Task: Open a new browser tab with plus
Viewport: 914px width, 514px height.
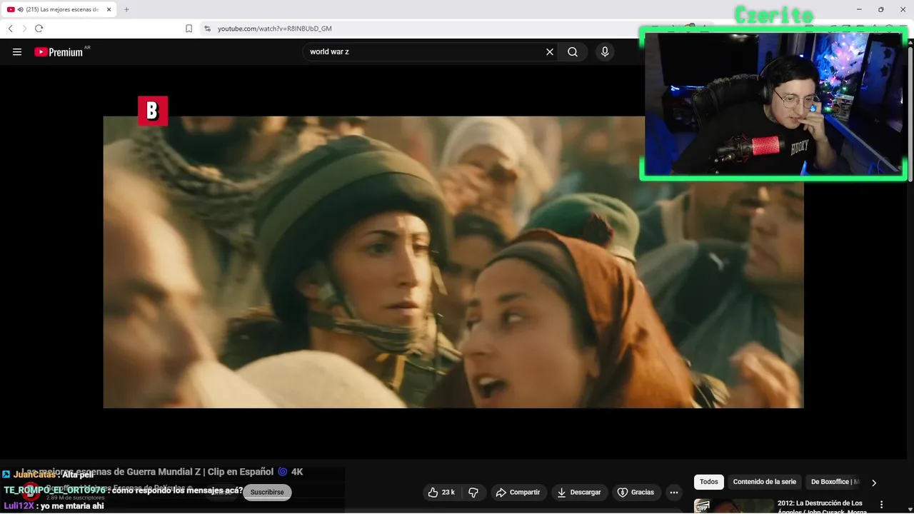Action: [126, 9]
